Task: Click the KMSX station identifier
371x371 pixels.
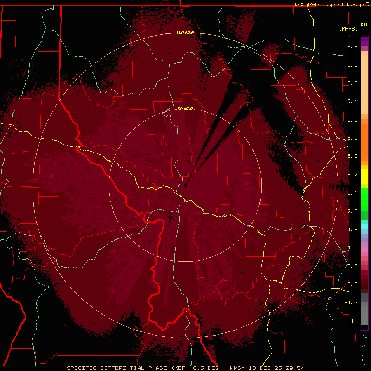Action: pyautogui.click(x=237, y=368)
